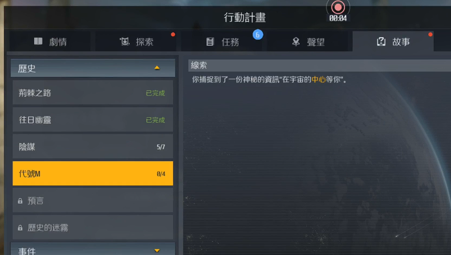Switch to the 聲望 tab
This screenshot has width=451, height=255.
click(x=308, y=42)
